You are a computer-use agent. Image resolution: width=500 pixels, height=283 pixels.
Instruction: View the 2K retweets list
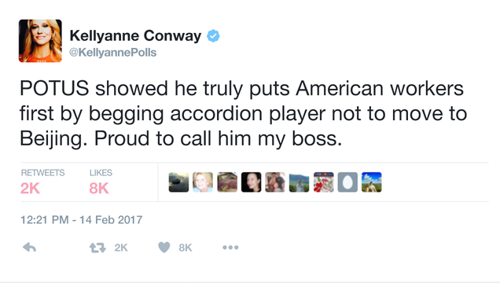[42, 182]
